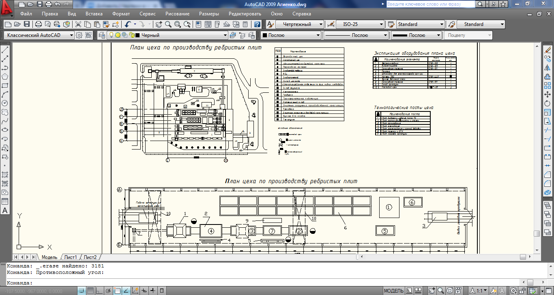Toggle Lineweight display in status bar
This screenshot has width=554, height=295.
click(153, 291)
